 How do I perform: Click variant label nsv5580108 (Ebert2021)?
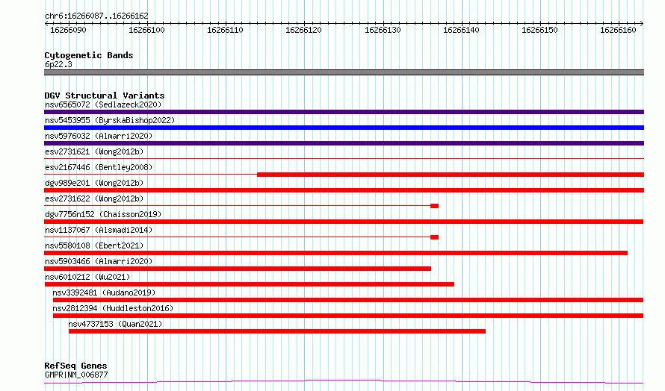[x=94, y=245]
